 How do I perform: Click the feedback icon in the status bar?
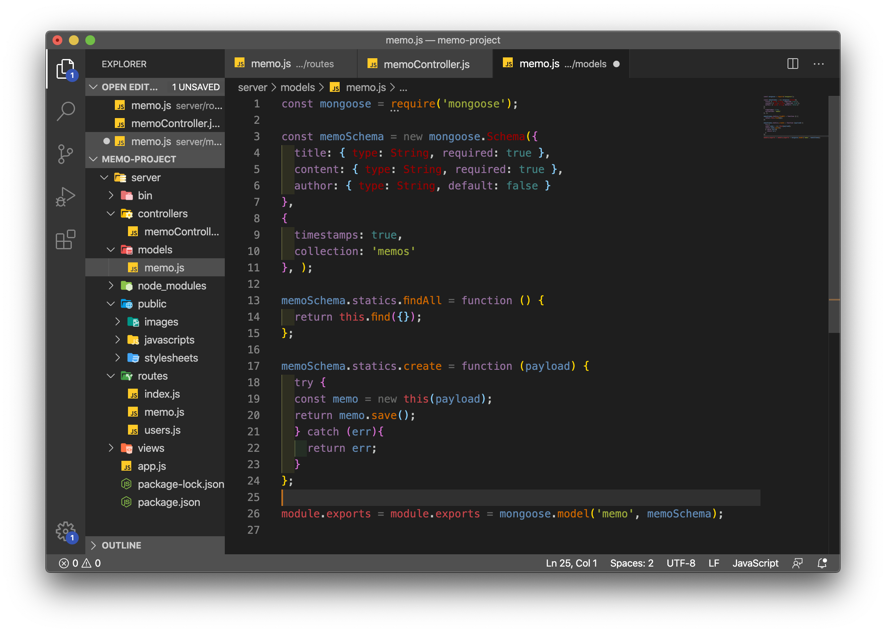pos(798,563)
